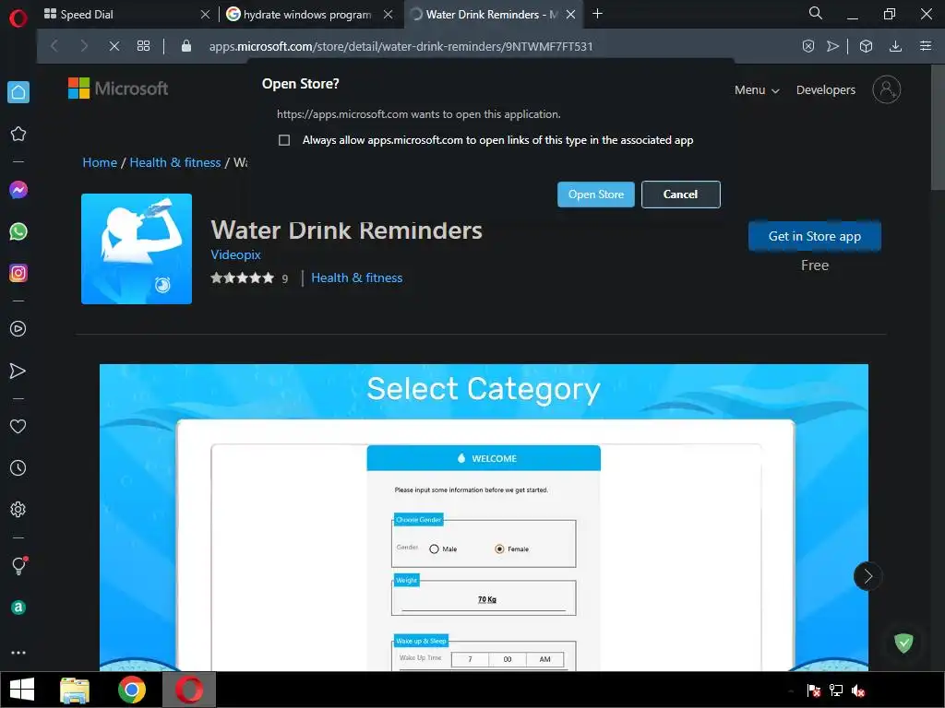The height and width of the screenshot is (708, 945).
Task: Open Health & fitness breadcrumb link
Action: [175, 162]
